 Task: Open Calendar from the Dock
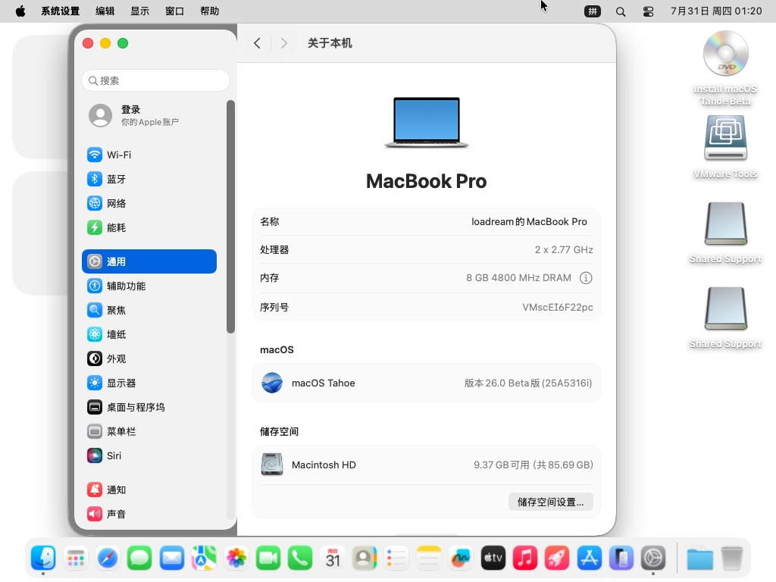point(333,559)
